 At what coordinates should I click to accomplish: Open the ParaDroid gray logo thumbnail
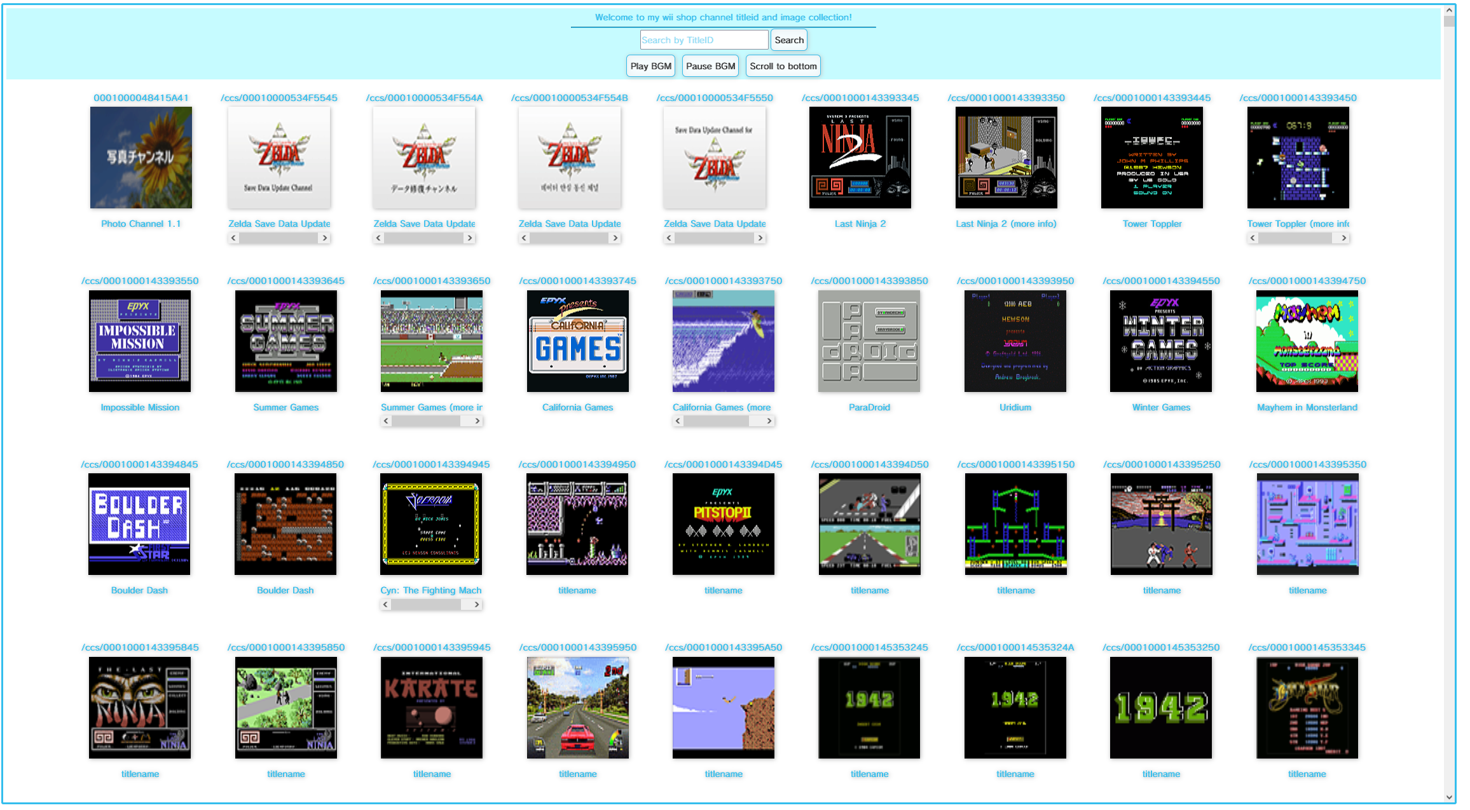869,341
